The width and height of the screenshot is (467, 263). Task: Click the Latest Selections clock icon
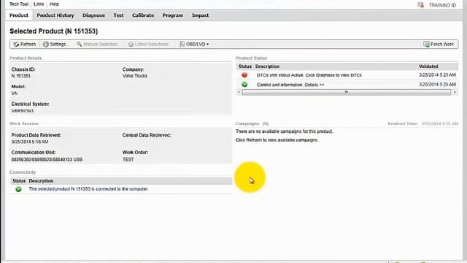(x=131, y=44)
